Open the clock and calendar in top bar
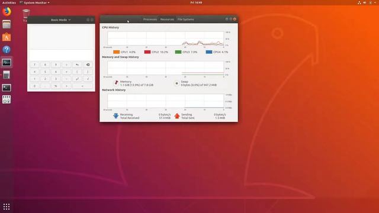Image resolution: width=379 pixels, height=213 pixels. (x=196, y=2)
